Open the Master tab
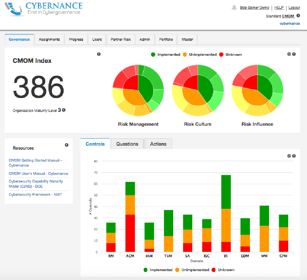307x280 pixels. pos(187,40)
